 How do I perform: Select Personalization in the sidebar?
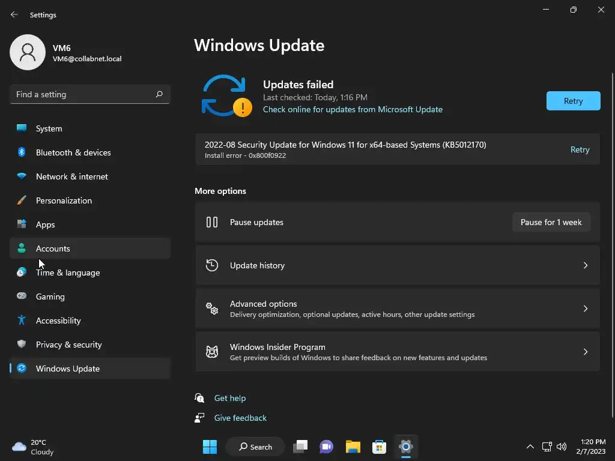90,200
